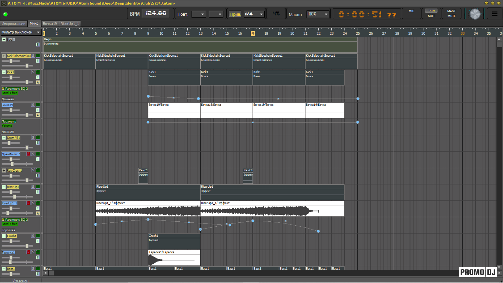This screenshot has height=283, width=503.
Task: Click the 4% CPU load indicator
Action: tap(276, 14)
